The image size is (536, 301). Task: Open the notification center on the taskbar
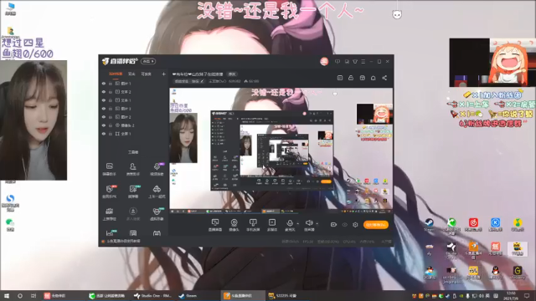[527, 295]
